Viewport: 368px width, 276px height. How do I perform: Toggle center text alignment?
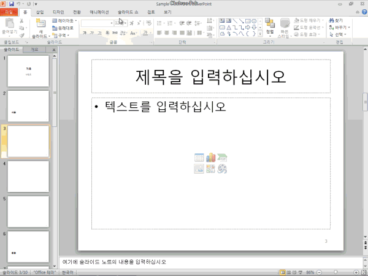coord(167,33)
